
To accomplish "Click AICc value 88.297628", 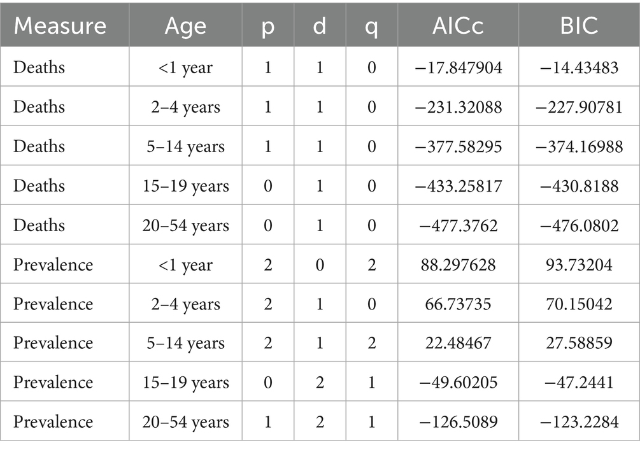I will [458, 265].
